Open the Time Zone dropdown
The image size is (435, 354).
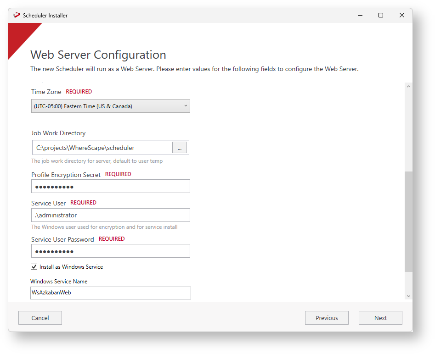(x=111, y=106)
